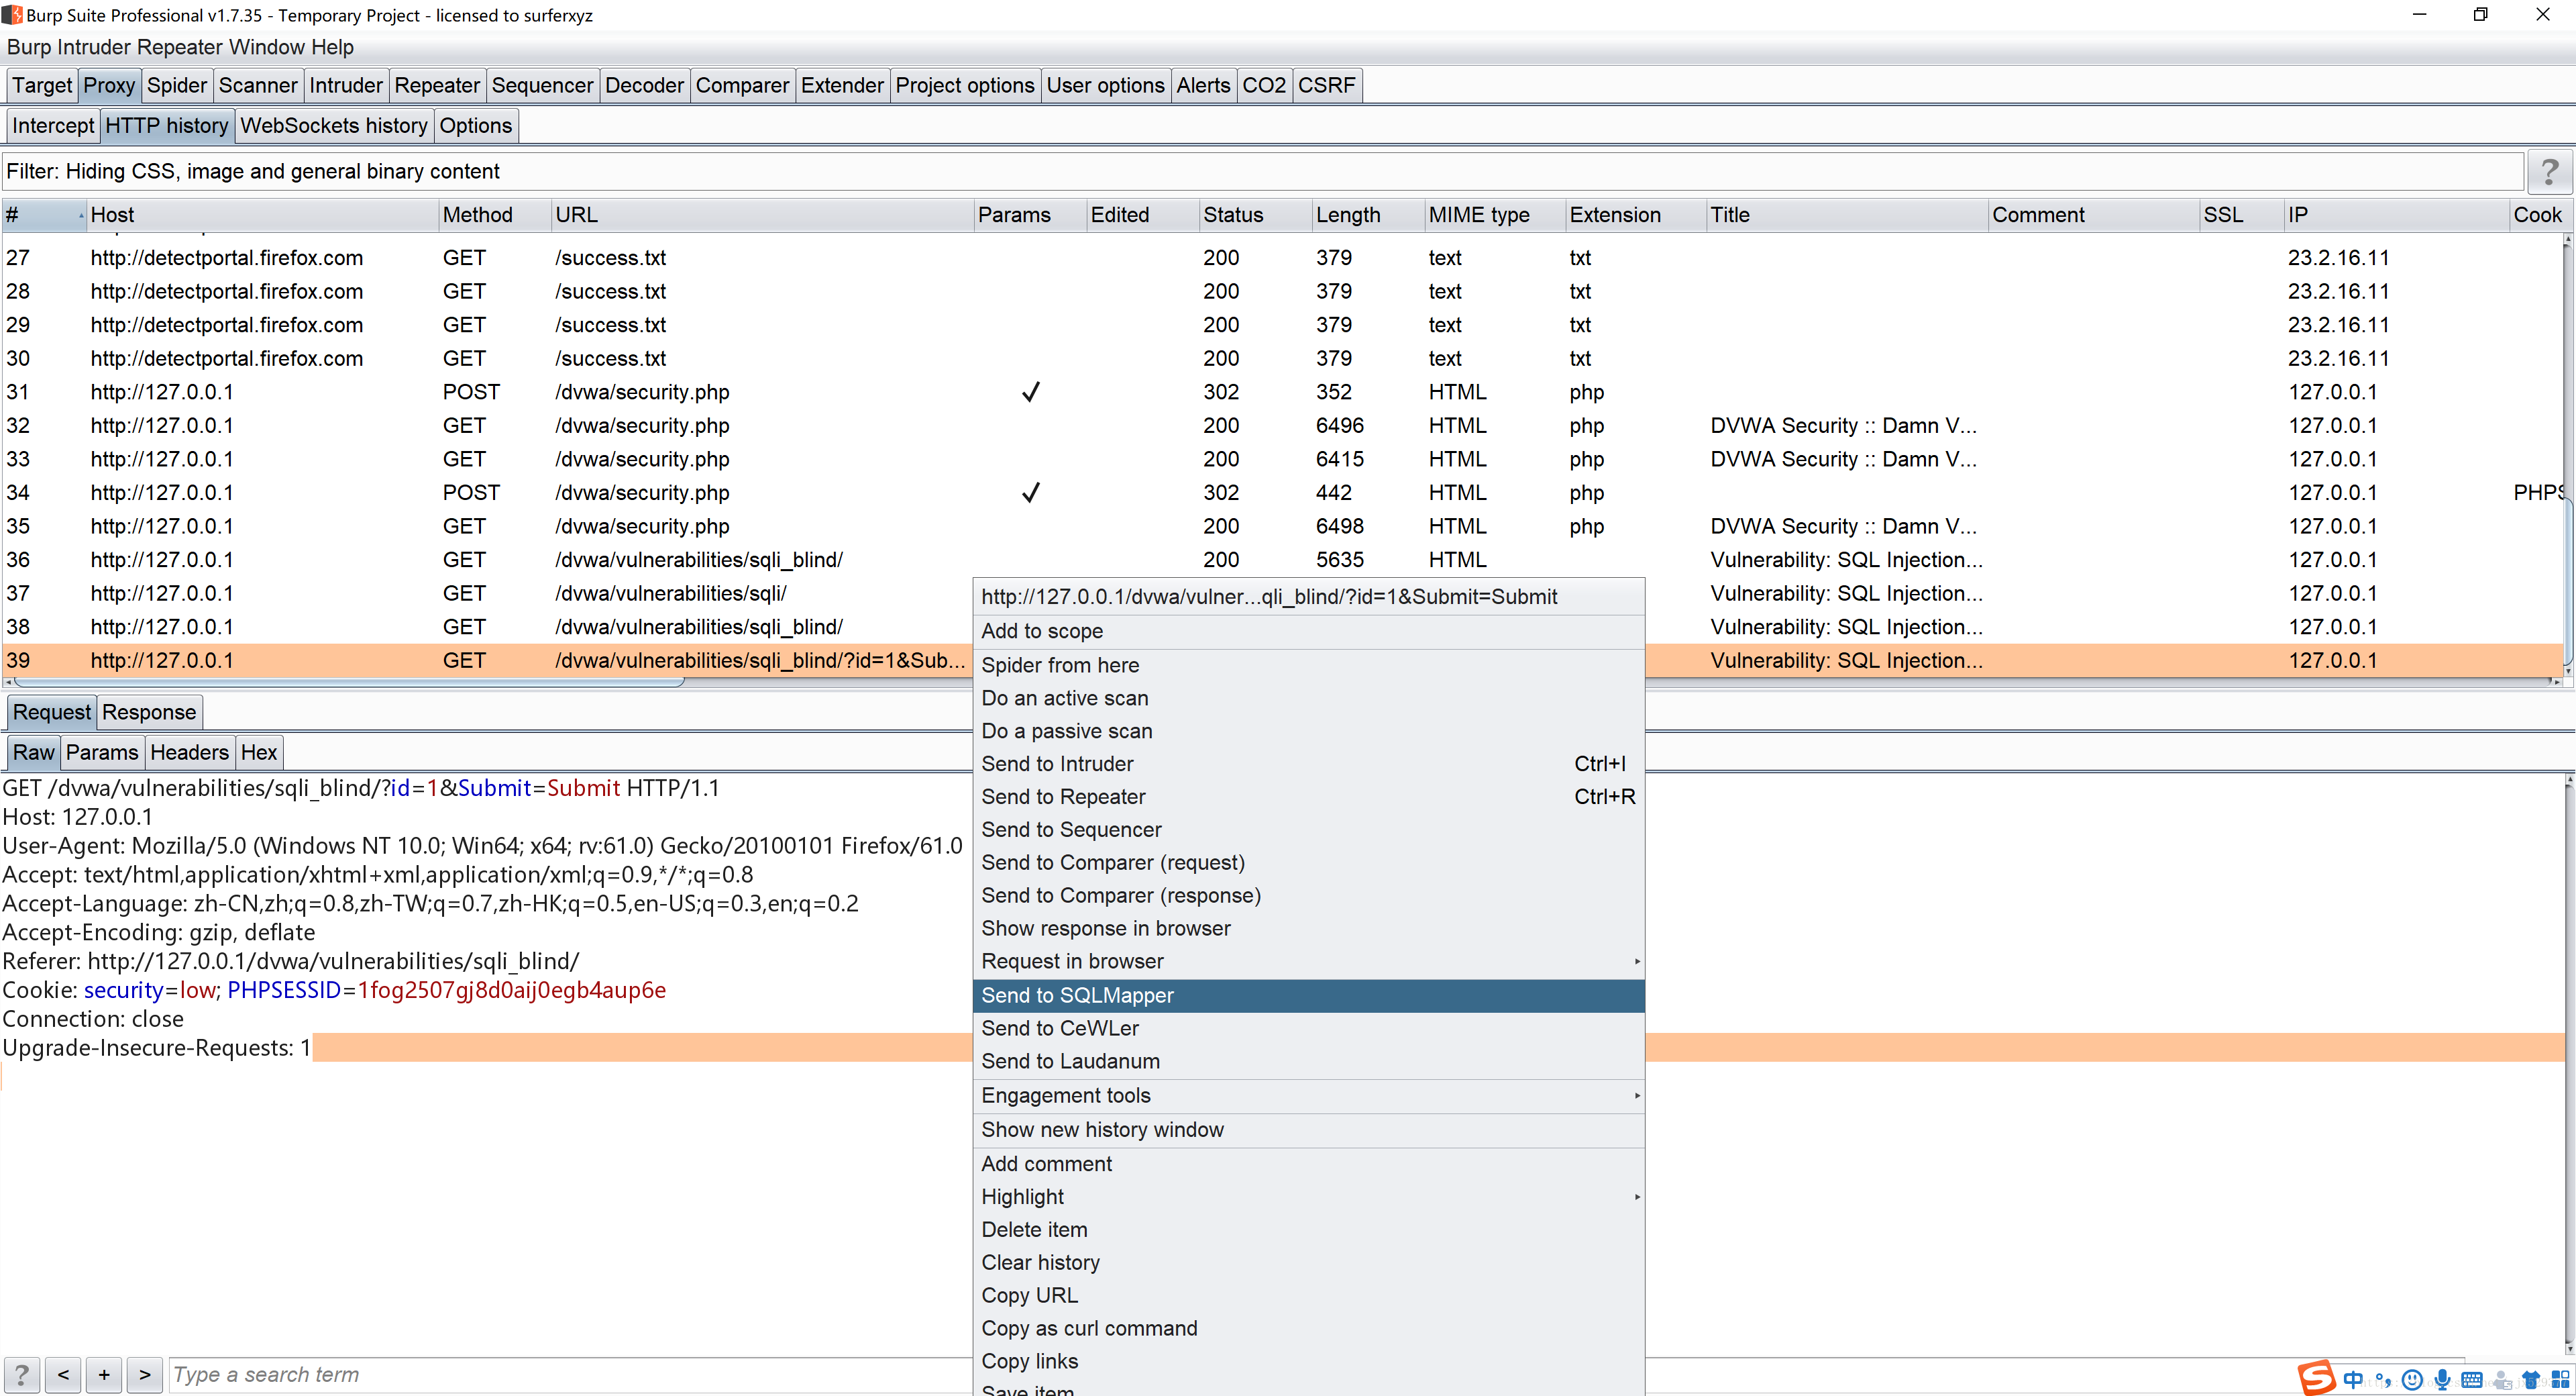Switch request view to Headers tab
Image resolution: width=2576 pixels, height=1396 pixels.
(x=189, y=752)
